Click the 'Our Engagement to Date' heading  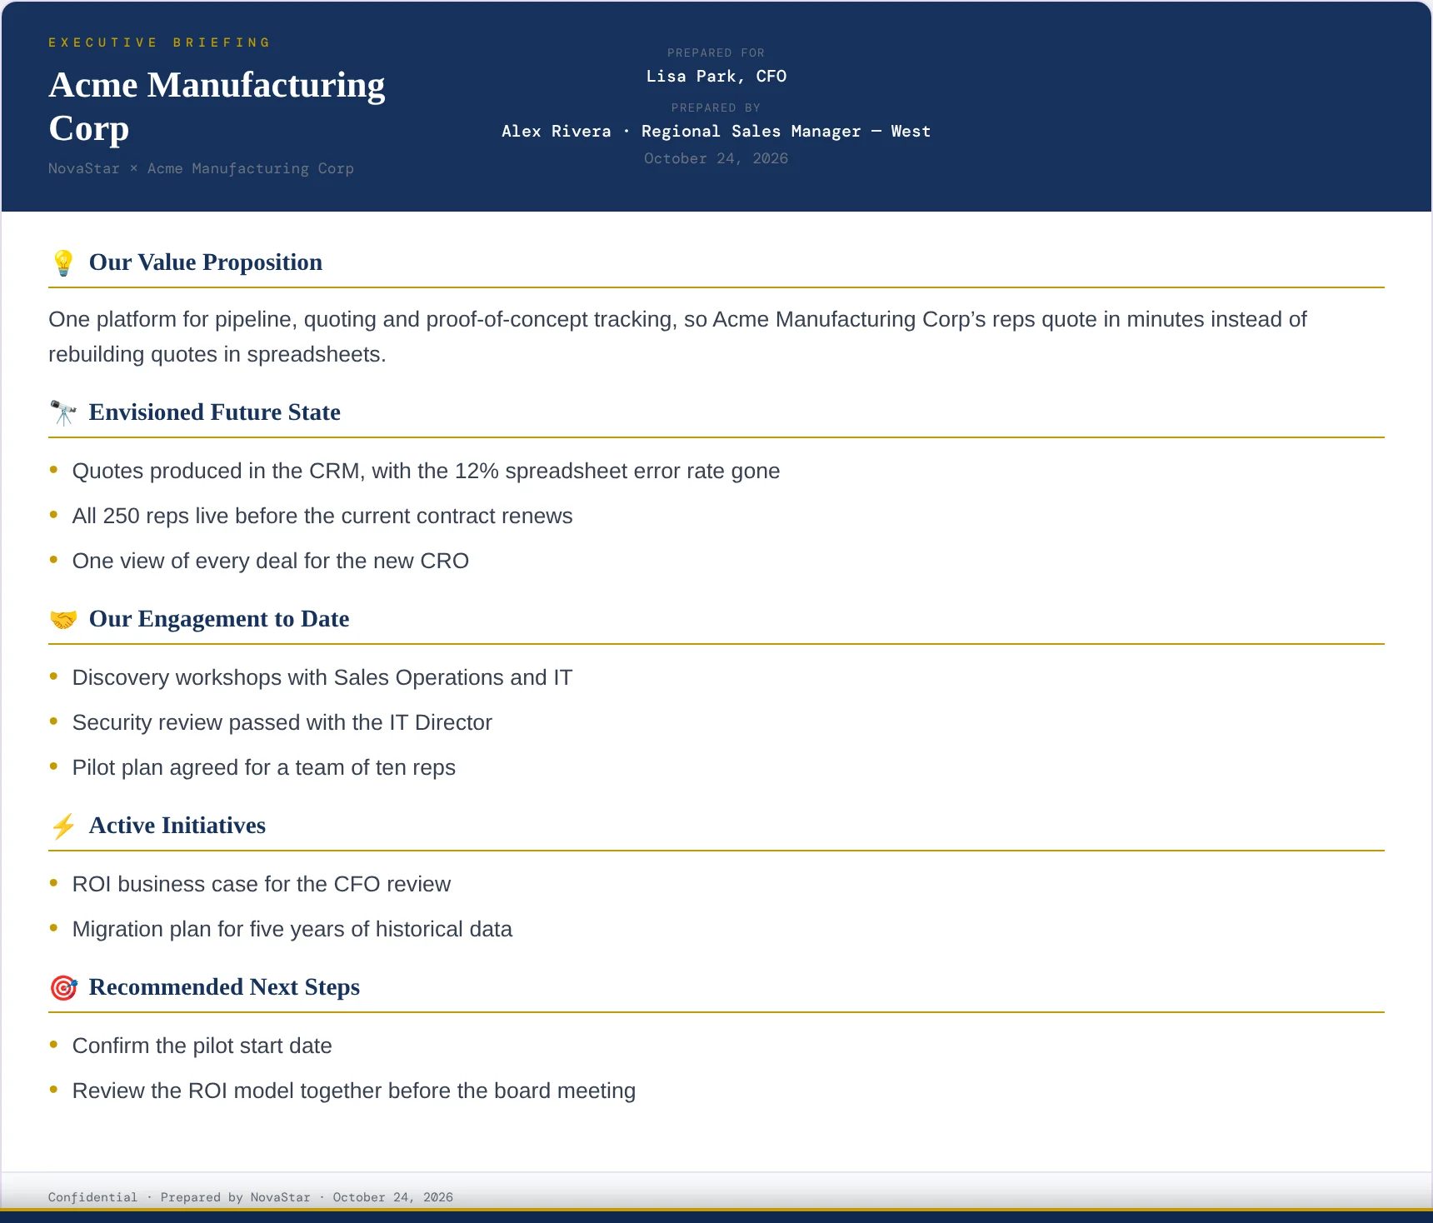[x=218, y=619]
